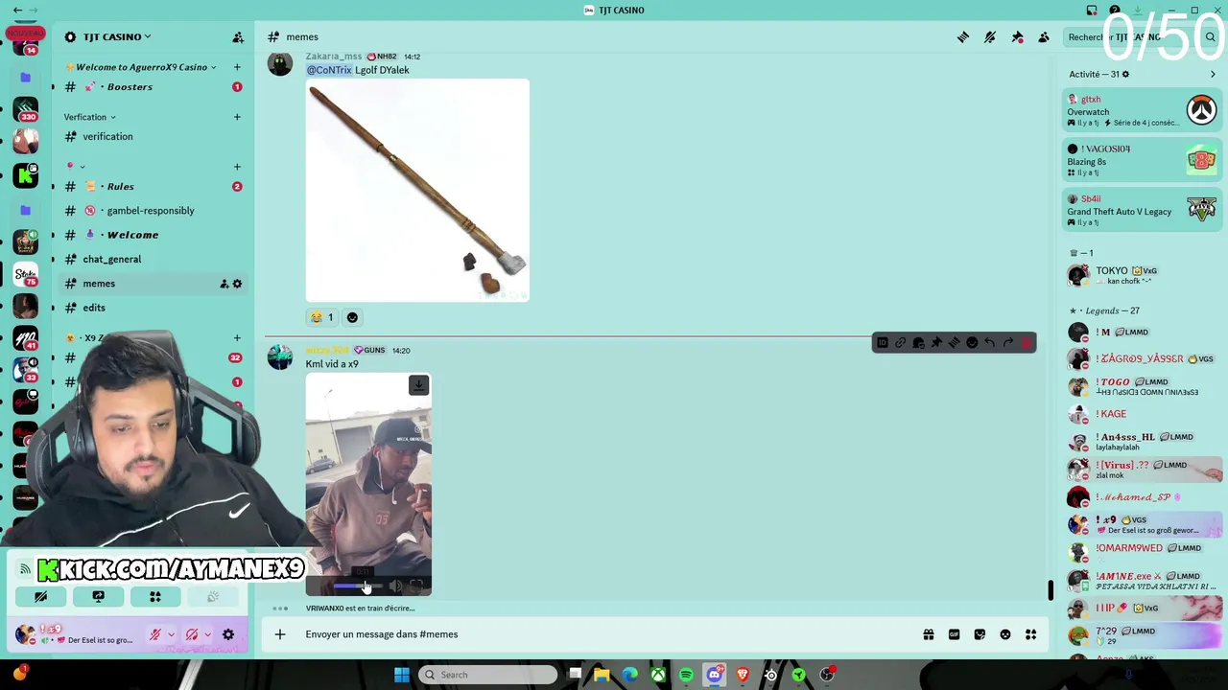The width and height of the screenshot is (1228, 690).
Task: Open apps launcher in message bar
Action: point(1031,634)
